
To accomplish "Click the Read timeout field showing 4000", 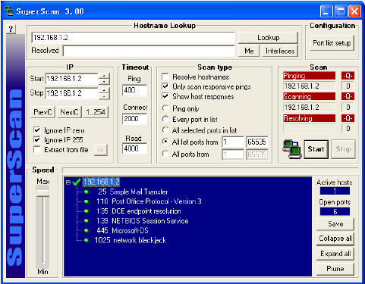I will [x=134, y=148].
